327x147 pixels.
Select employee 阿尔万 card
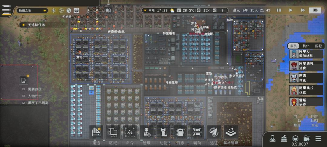[306, 54]
